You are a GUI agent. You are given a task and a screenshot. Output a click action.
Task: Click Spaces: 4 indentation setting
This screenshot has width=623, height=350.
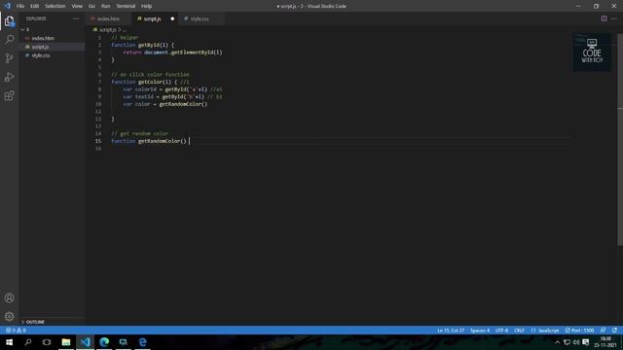tap(480, 331)
